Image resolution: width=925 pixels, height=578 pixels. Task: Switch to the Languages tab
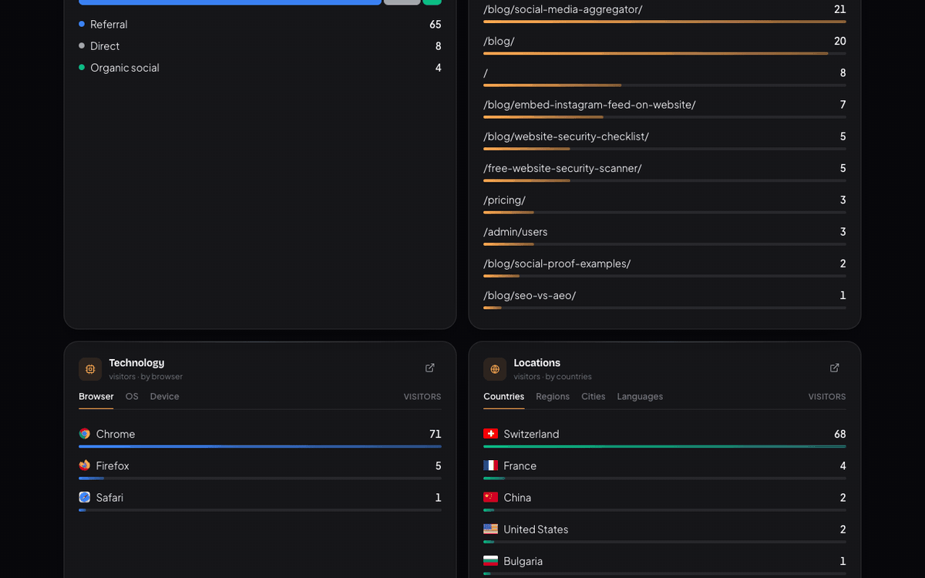[x=640, y=396]
